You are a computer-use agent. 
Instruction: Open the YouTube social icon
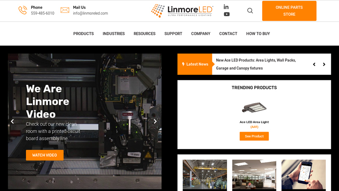[x=227, y=14]
